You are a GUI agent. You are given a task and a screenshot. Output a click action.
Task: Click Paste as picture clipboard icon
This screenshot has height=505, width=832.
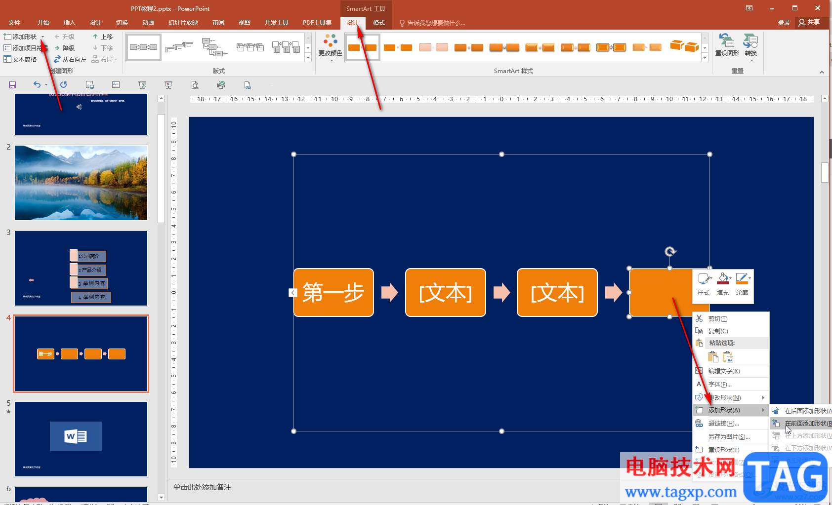728,357
